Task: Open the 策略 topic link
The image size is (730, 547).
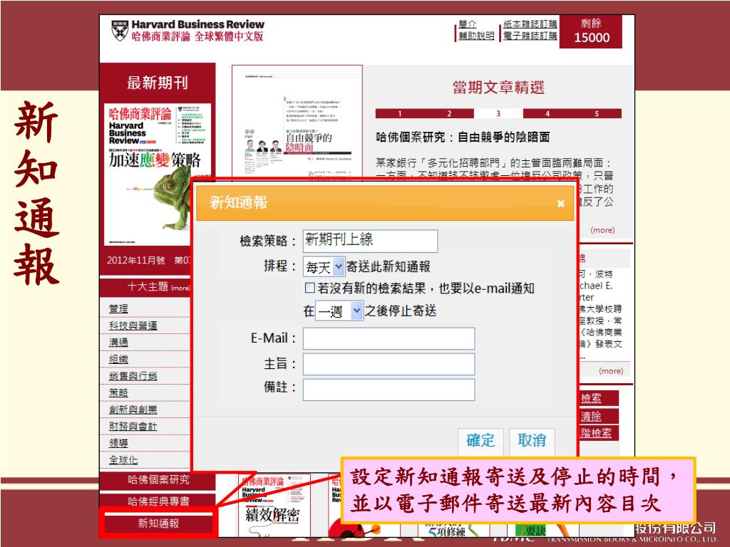Action: [118, 392]
